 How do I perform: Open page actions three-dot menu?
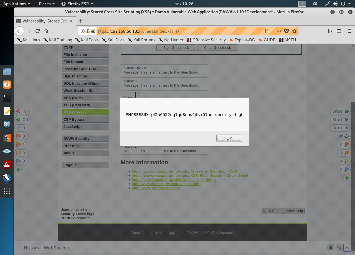pyautogui.click(x=278, y=31)
